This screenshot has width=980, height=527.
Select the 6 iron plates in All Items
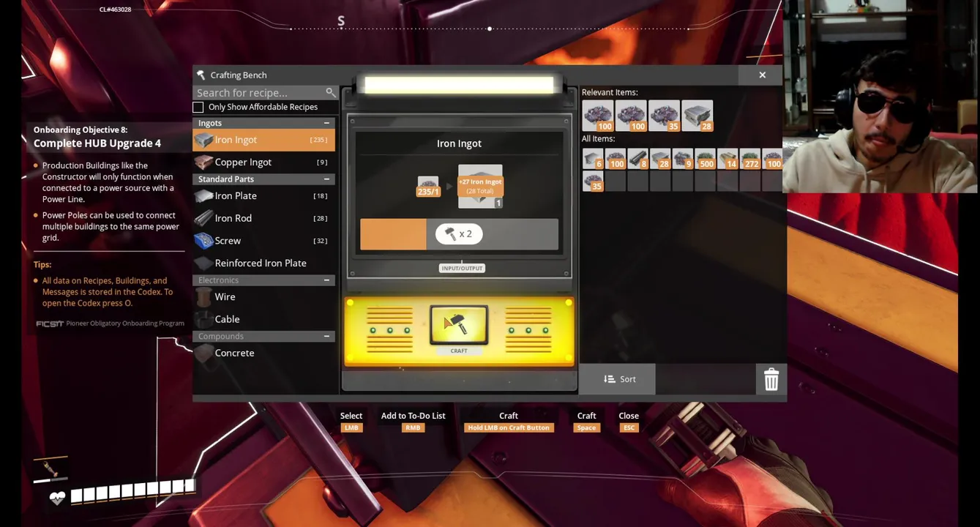pos(593,159)
